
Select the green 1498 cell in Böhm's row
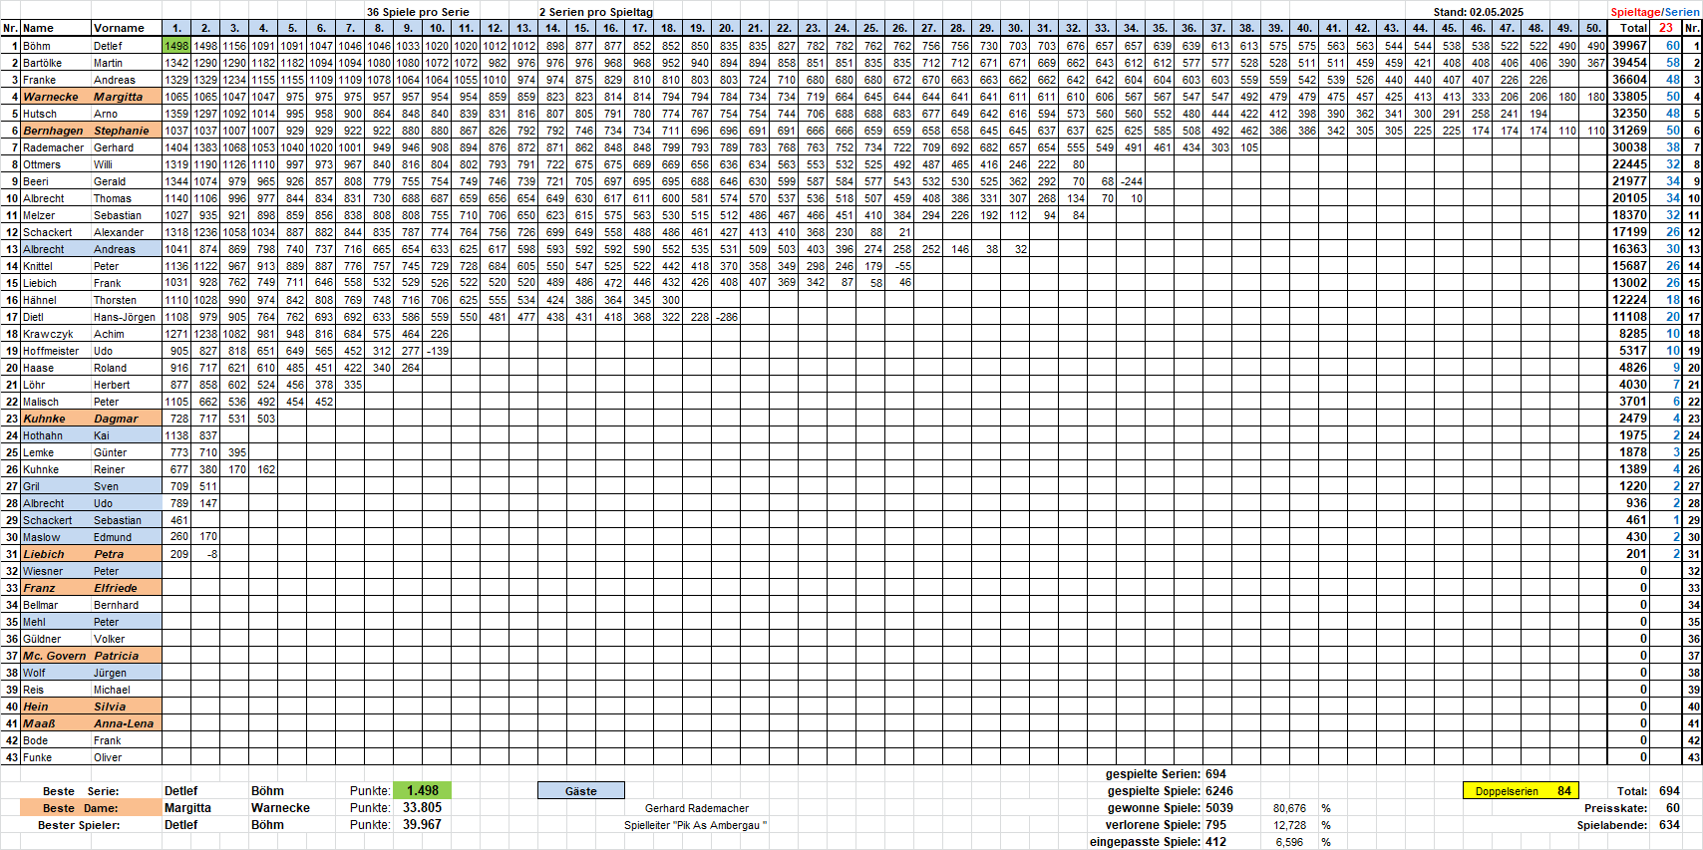pos(176,46)
